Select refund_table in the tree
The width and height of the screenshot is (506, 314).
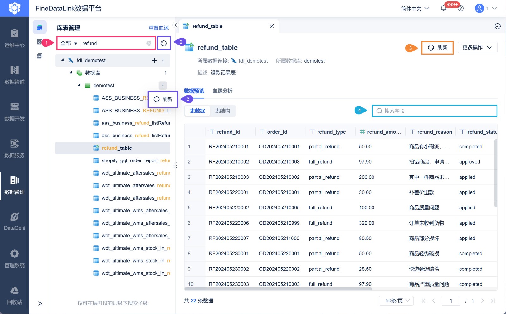[x=113, y=148]
